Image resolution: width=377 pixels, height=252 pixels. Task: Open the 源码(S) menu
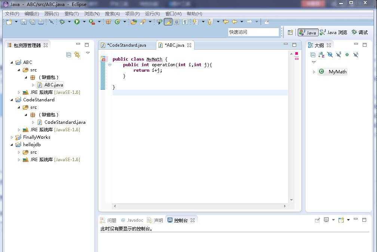pyautogui.click(x=52, y=14)
